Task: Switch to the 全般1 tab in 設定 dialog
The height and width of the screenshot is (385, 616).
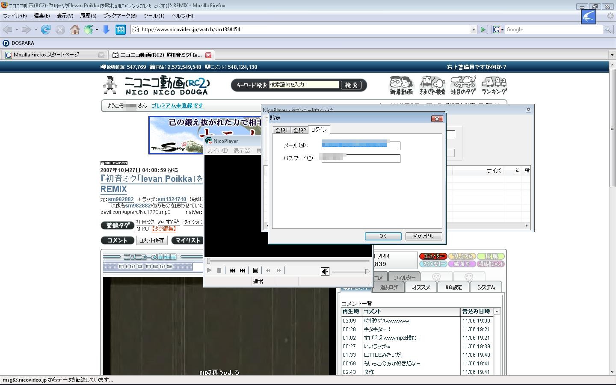Action: coord(281,130)
